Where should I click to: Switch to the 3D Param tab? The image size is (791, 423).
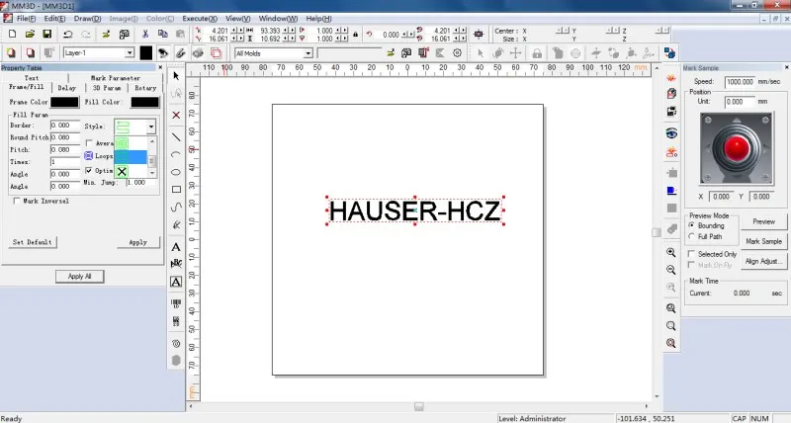tap(107, 88)
